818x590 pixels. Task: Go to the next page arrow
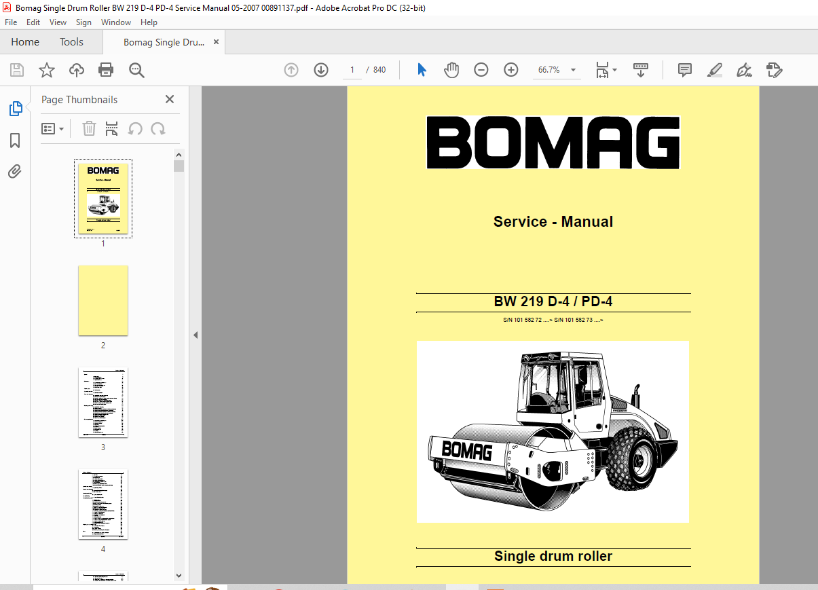(321, 70)
